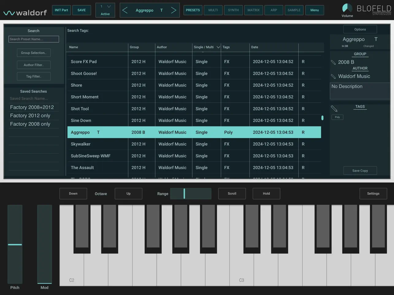Initialize the part with INIT Part
Screen dimensions: 394x295
tap(61, 10)
